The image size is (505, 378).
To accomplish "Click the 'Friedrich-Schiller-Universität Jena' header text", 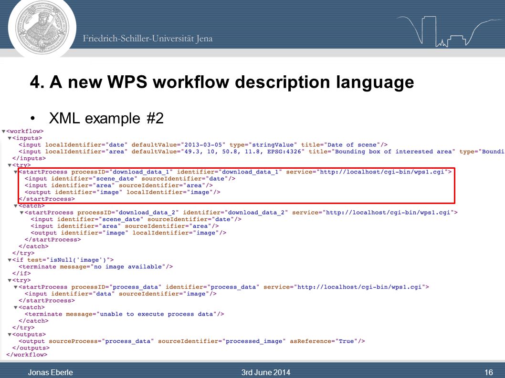I will click(x=147, y=39).
